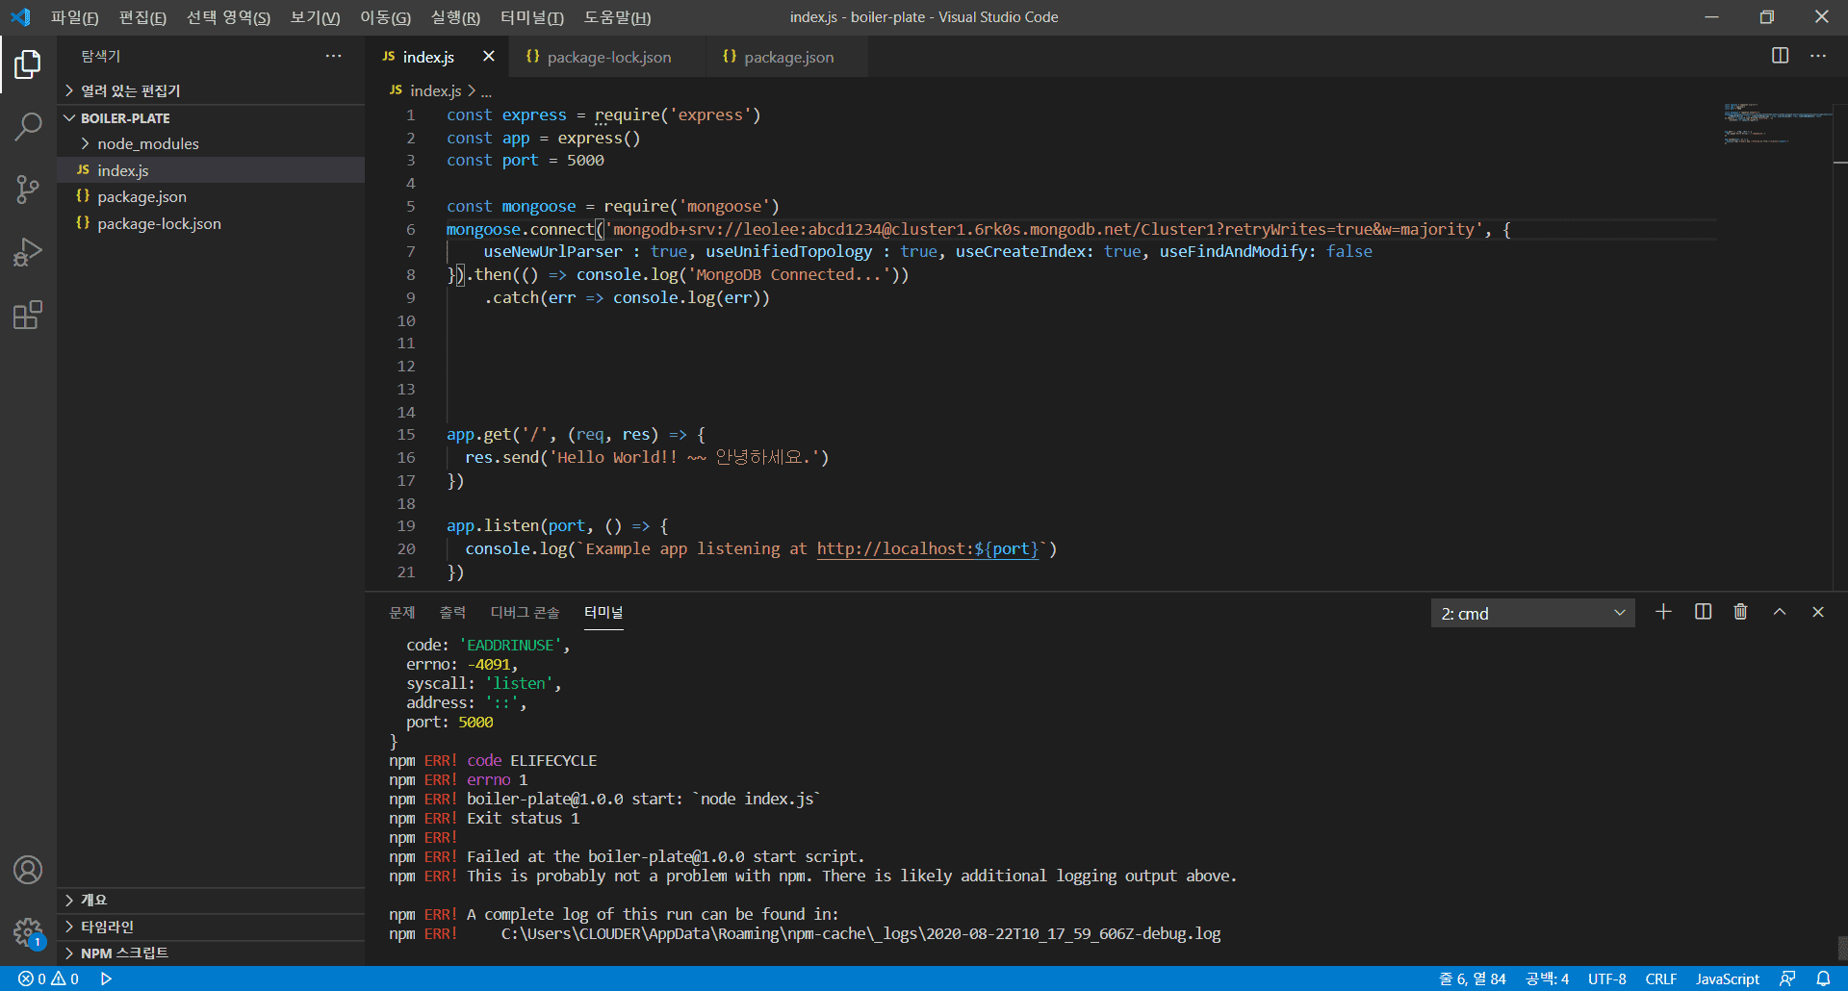
Task: Start debugging from status bar play icon
Action: [x=106, y=978]
